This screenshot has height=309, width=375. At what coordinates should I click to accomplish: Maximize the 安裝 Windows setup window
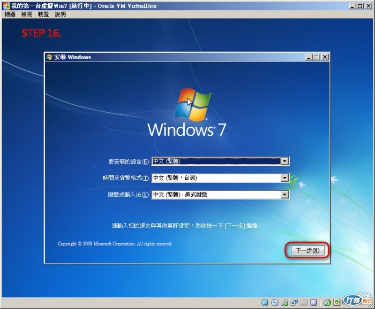tap(316, 57)
